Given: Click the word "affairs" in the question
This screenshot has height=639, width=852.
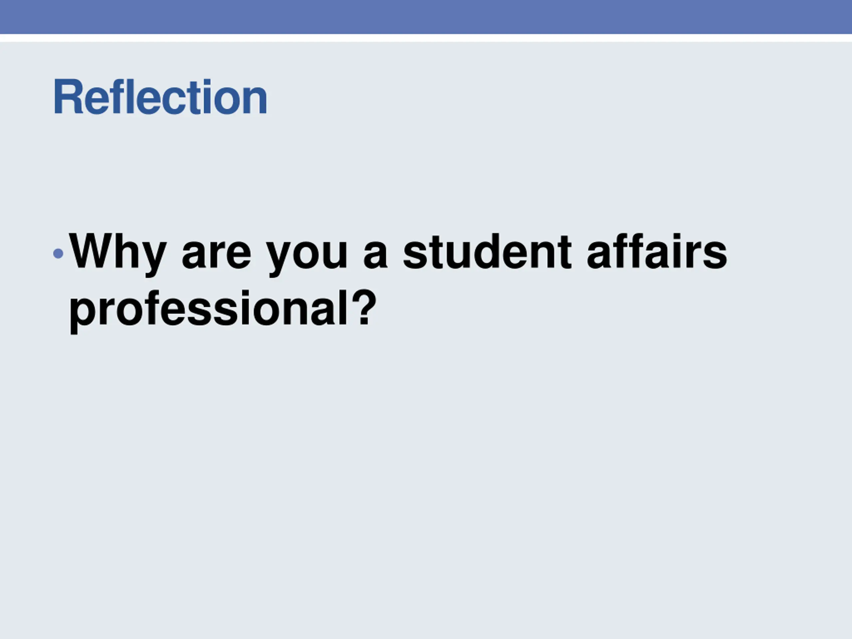Looking at the screenshot, I should point(657,251).
